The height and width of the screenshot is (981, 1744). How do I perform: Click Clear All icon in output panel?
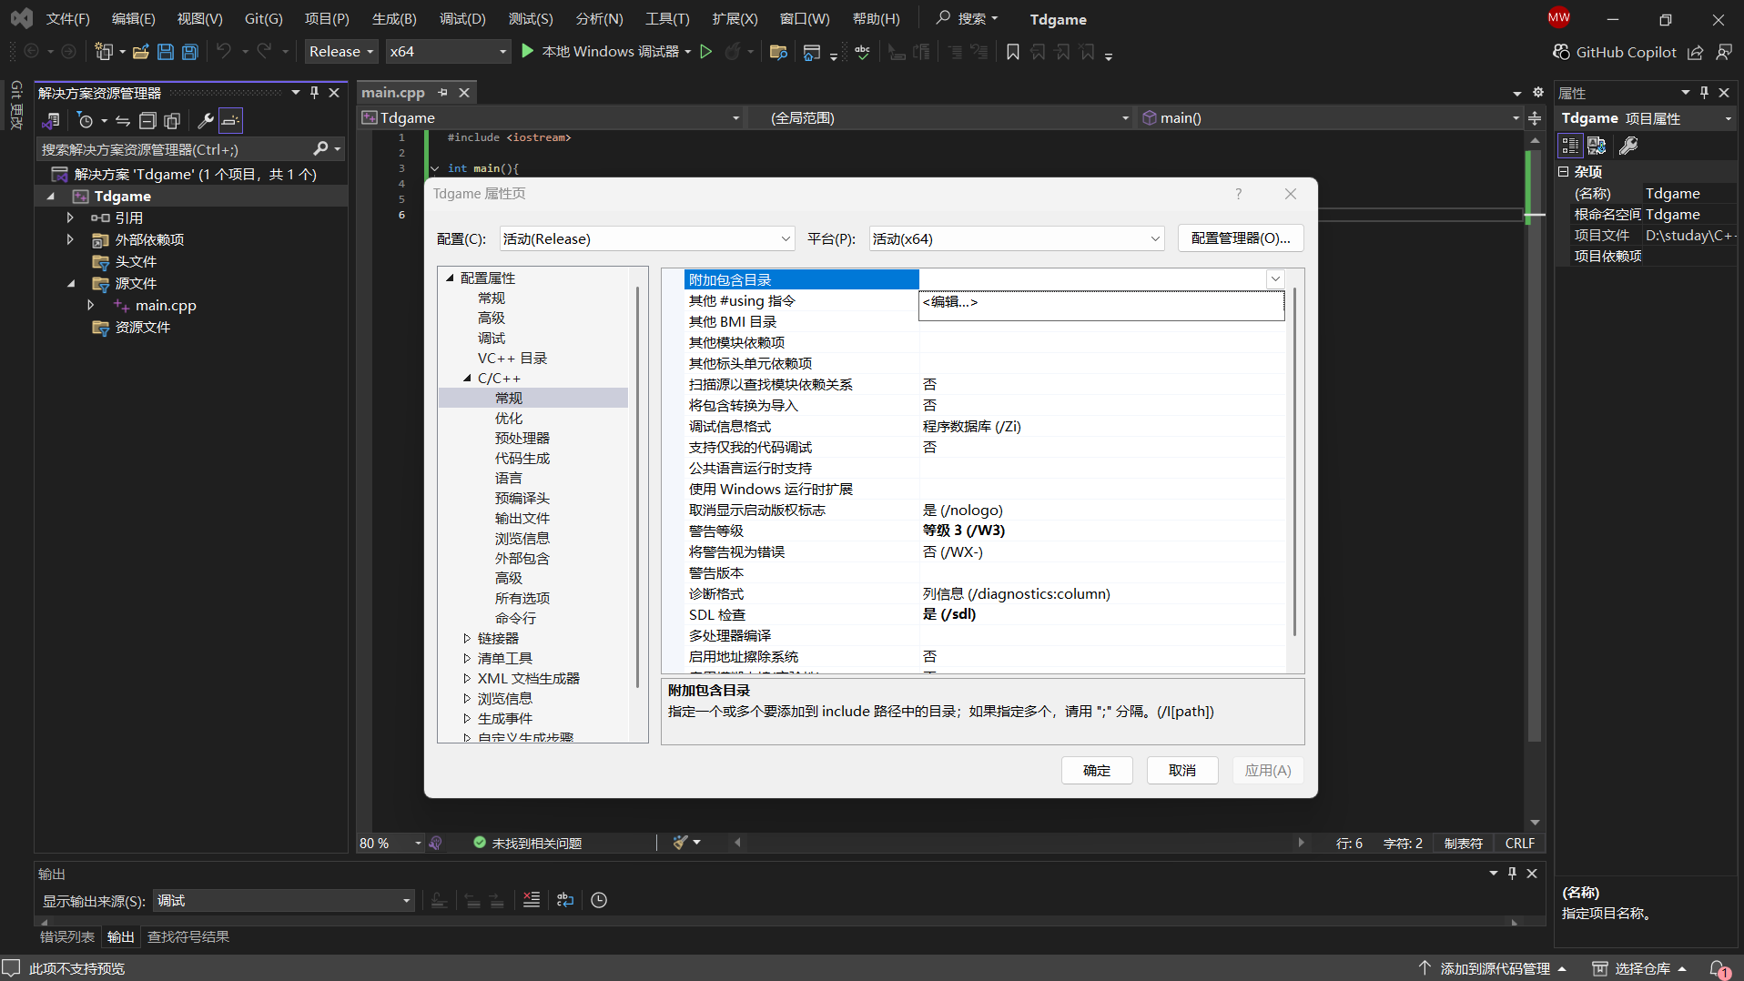(x=532, y=900)
